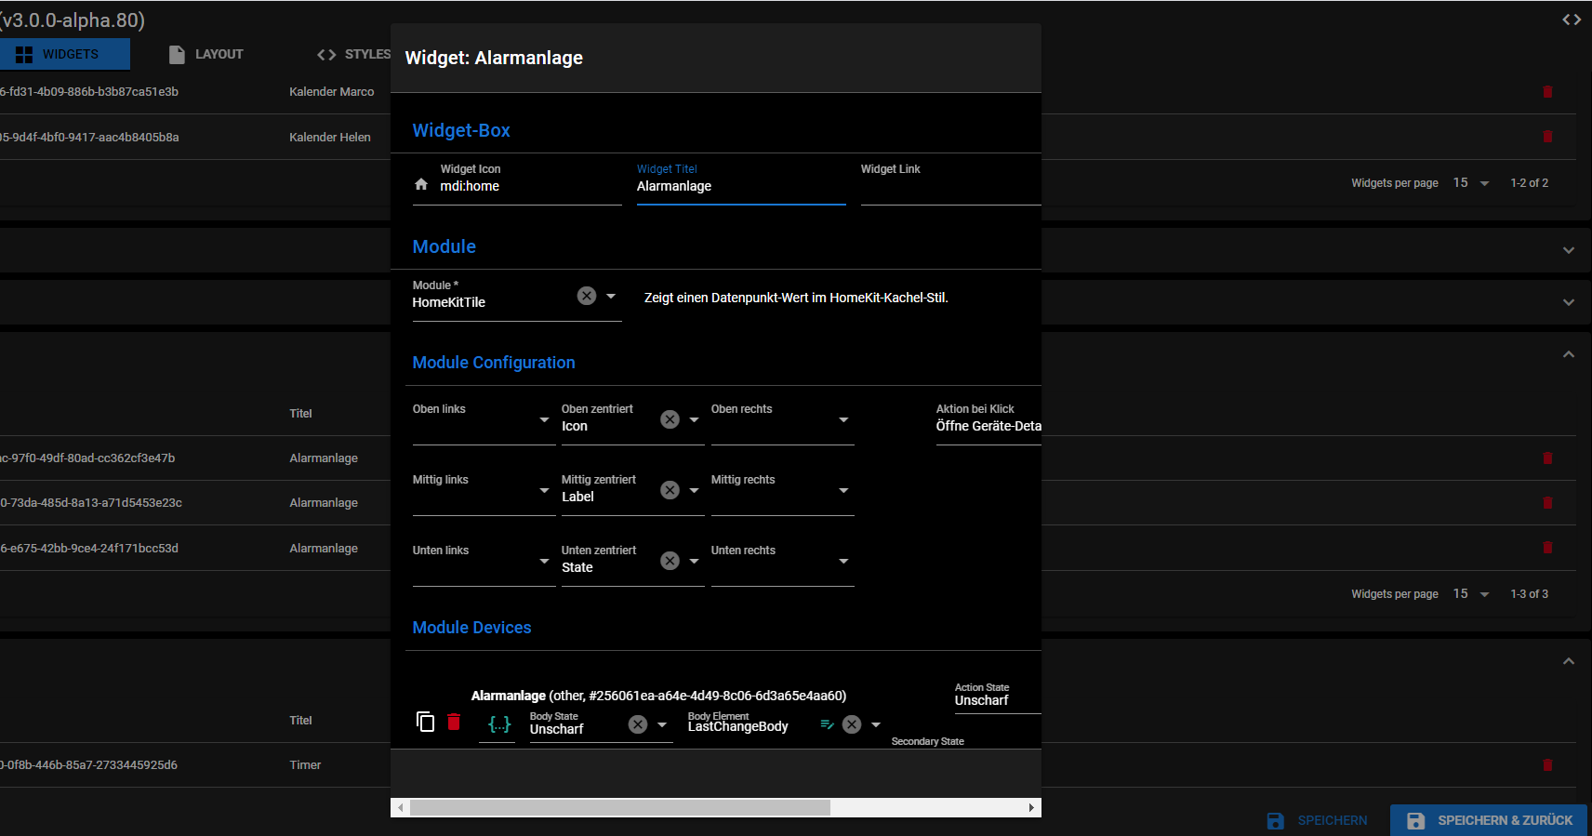
Task: Click SPEICHERN & ZURÜCK button
Action: click(1489, 820)
